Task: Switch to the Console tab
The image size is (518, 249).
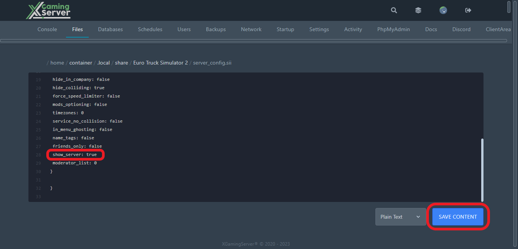Action: (x=47, y=29)
